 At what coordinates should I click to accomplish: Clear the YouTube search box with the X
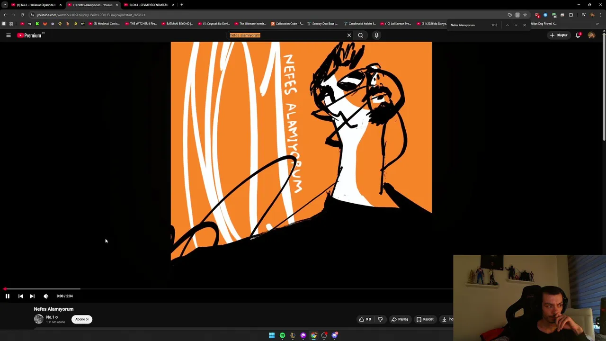coord(349,35)
